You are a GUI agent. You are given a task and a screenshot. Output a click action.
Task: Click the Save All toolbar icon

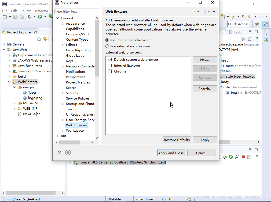click(x=22, y=17)
